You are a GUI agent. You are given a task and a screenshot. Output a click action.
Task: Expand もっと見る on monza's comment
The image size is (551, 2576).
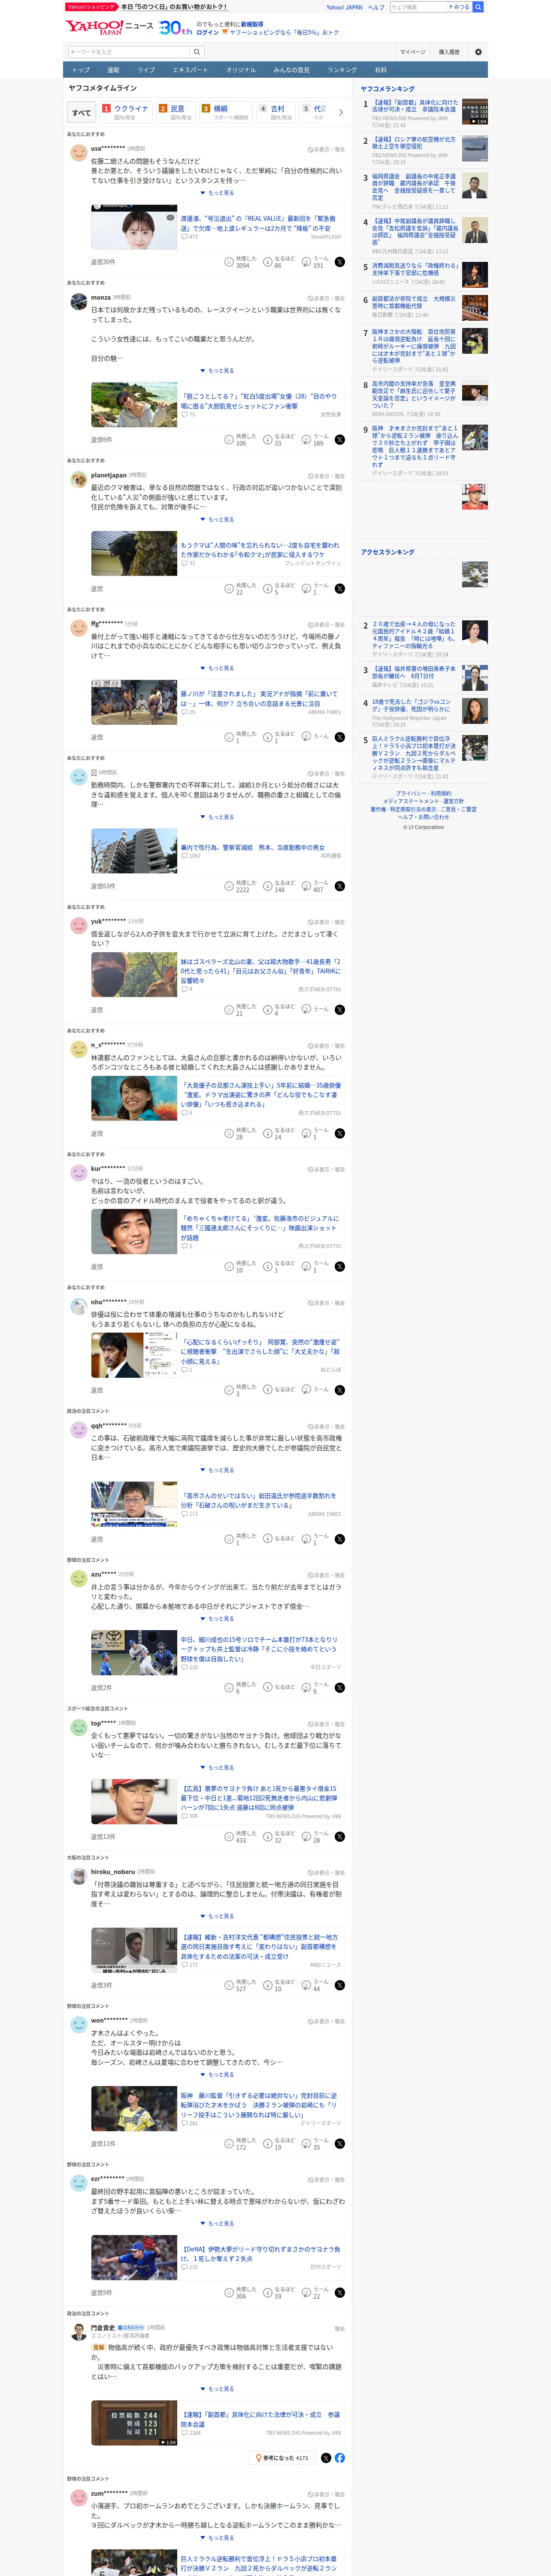coord(217,371)
